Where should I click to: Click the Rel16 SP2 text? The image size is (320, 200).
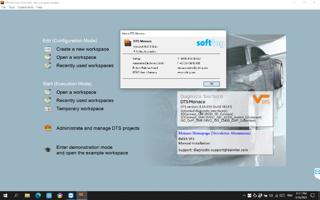pos(186,139)
